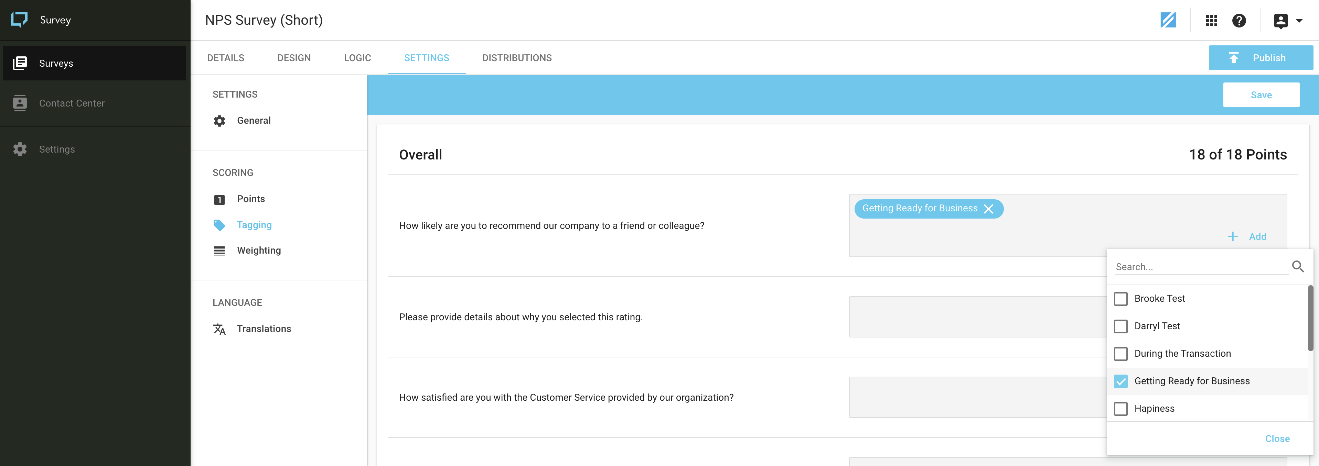This screenshot has width=1319, height=466.
Task: Open the apps grid launcher
Action: 1211,21
